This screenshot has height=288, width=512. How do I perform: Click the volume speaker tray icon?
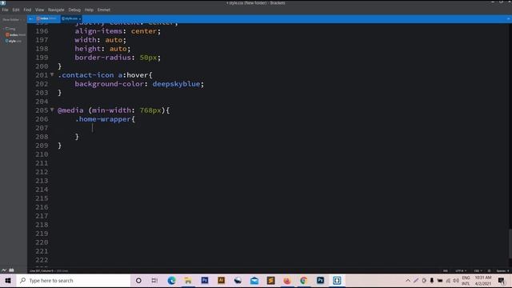(x=456, y=281)
